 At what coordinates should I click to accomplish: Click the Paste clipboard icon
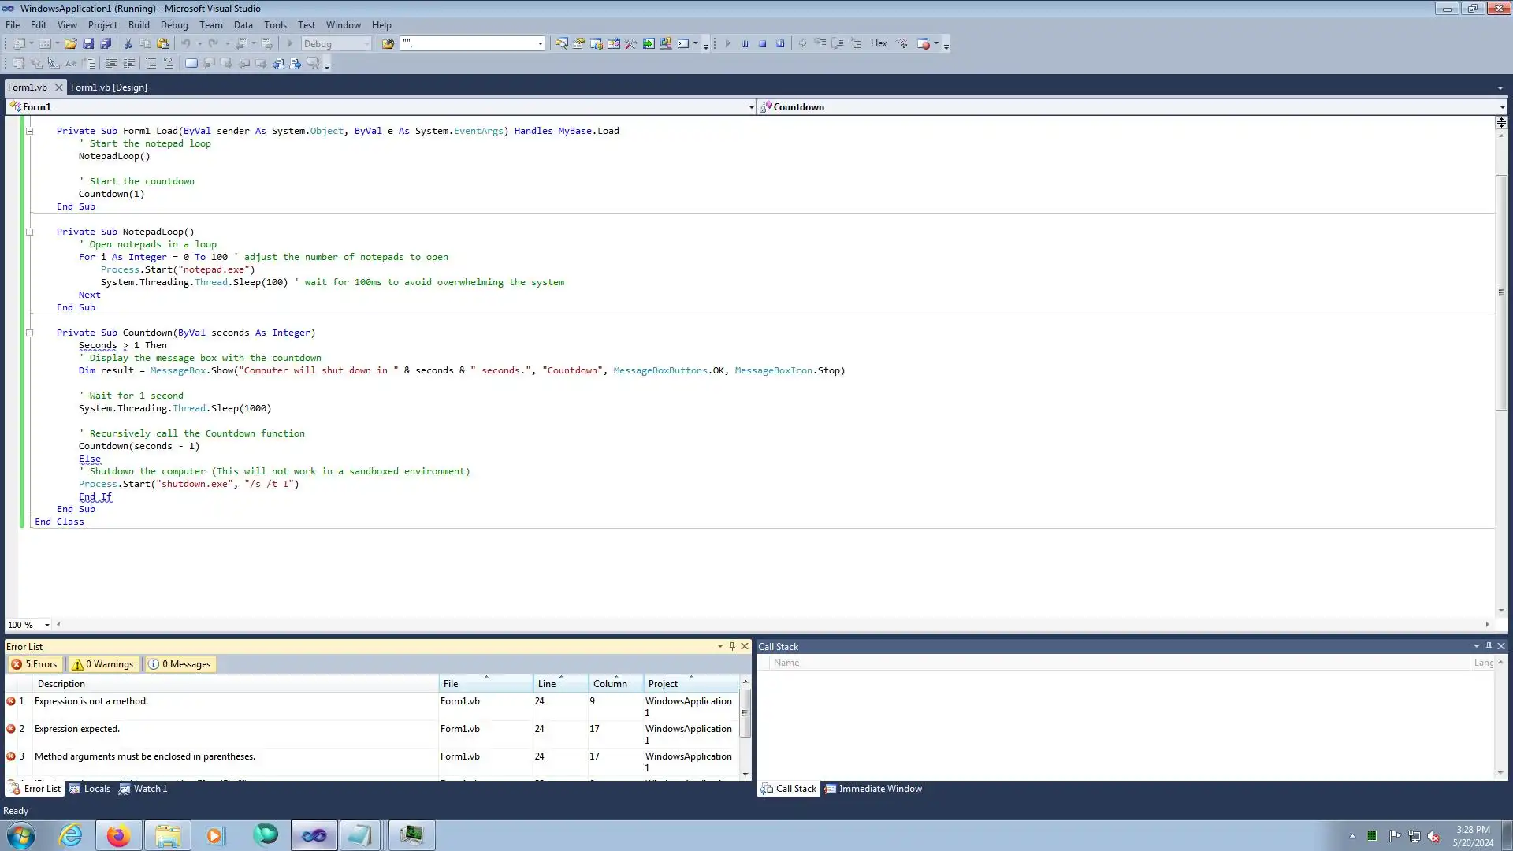point(163,44)
